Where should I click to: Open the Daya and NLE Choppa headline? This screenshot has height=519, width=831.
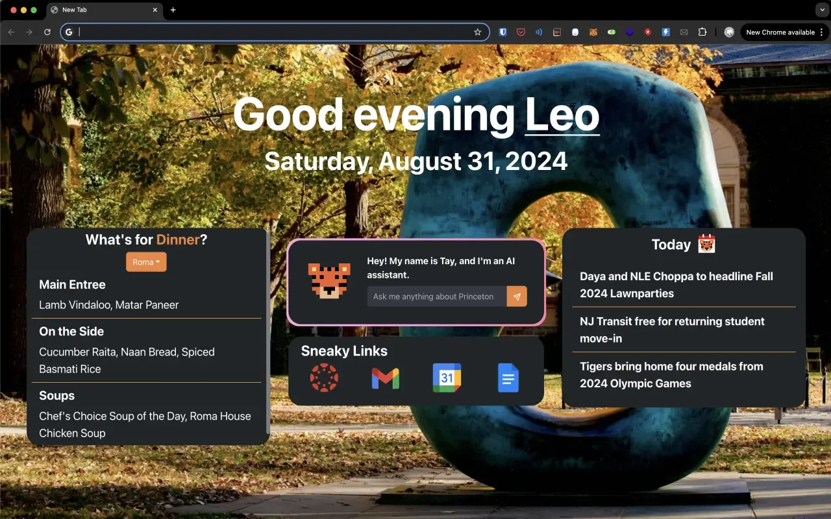point(676,284)
